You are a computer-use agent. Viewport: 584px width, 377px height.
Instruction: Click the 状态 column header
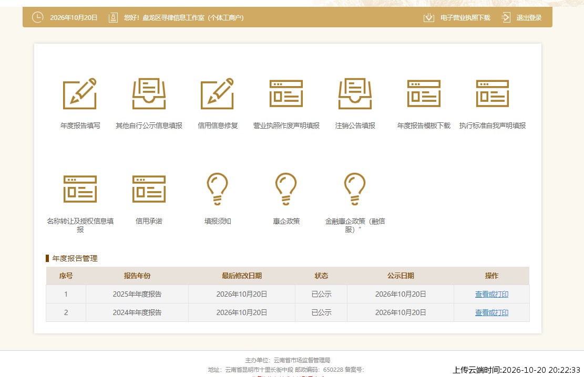pyautogui.click(x=321, y=276)
